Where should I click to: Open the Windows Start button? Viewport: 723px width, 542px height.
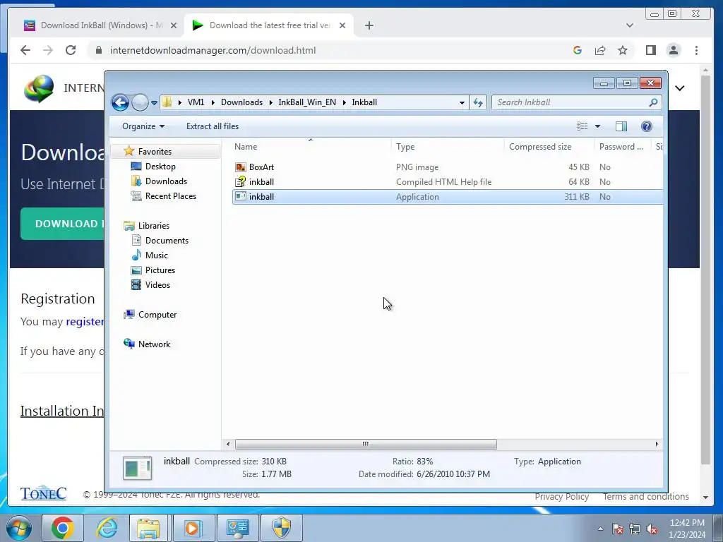pos(19,528)
